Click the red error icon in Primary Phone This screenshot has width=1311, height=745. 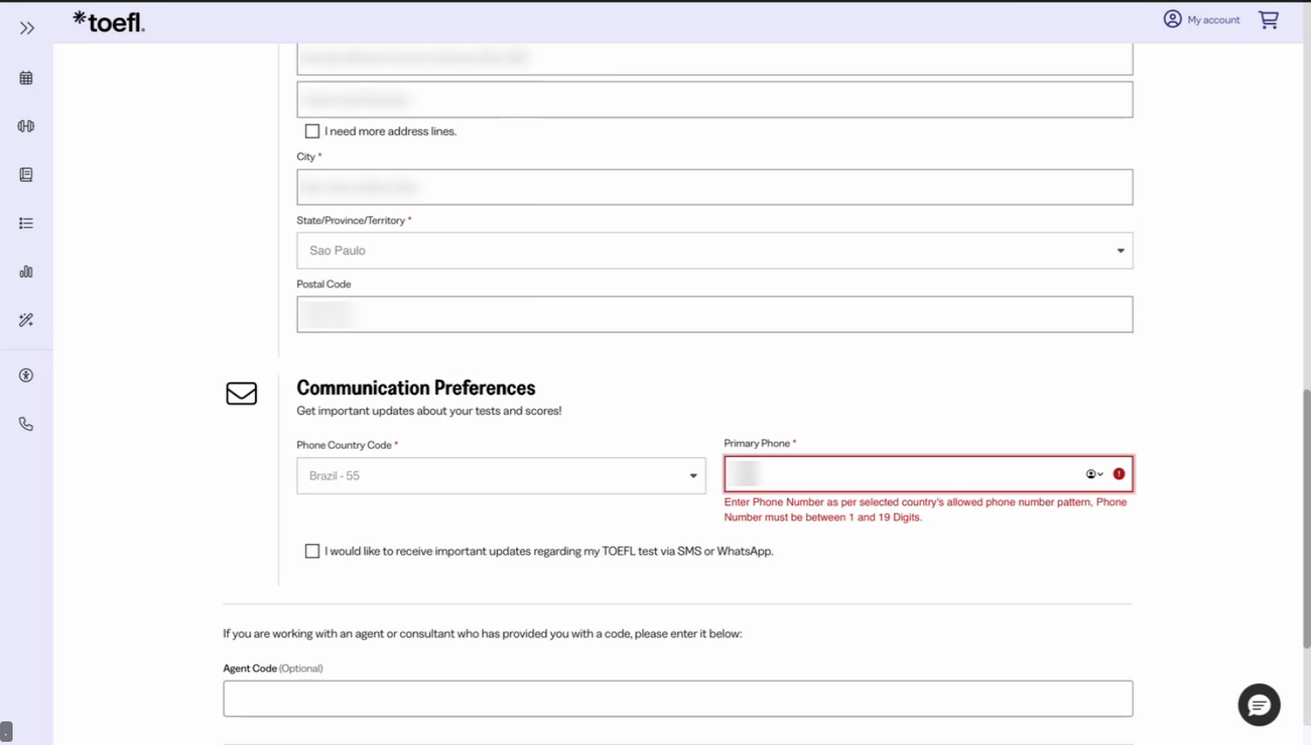[1119, 474]
